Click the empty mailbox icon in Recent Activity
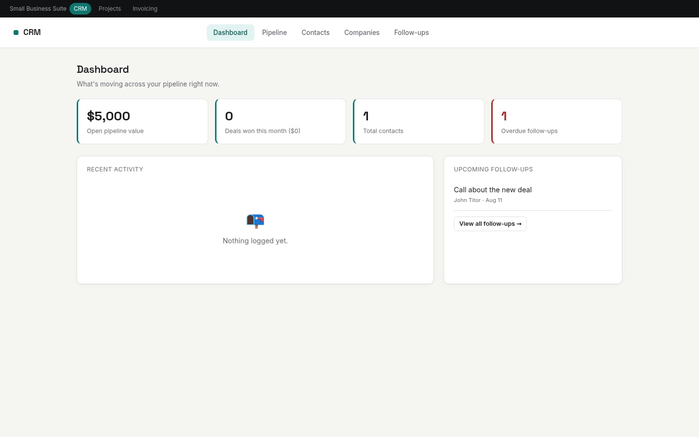Screen dimensions: 699x437 coord(255,221)
